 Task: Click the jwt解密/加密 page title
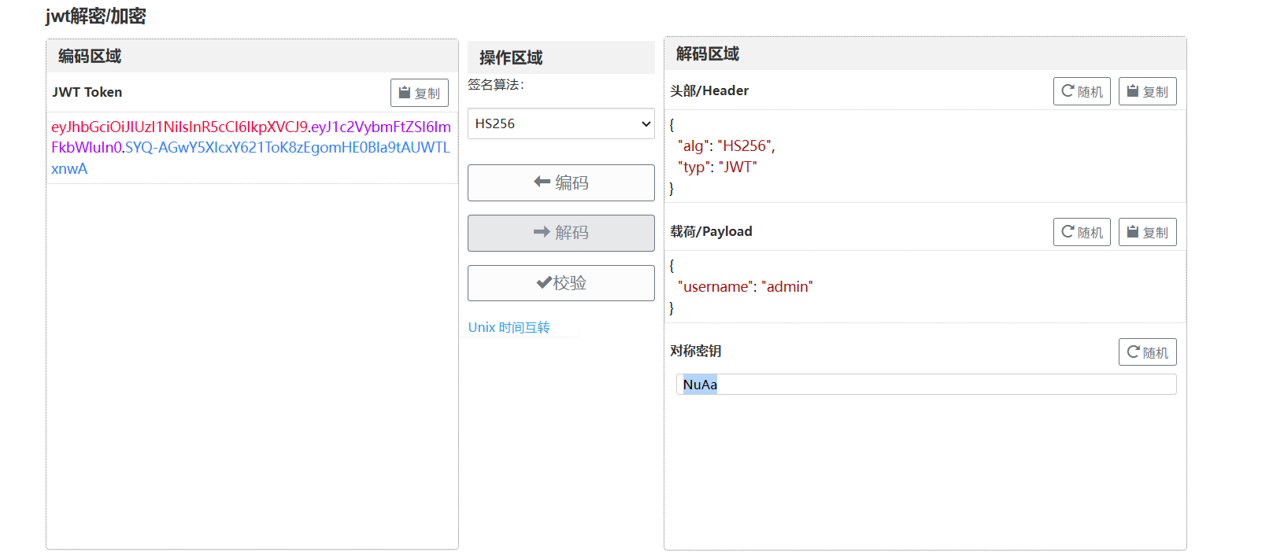95,17
